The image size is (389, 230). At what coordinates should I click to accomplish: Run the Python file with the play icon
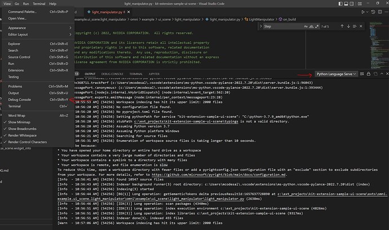tap(363, 12)
